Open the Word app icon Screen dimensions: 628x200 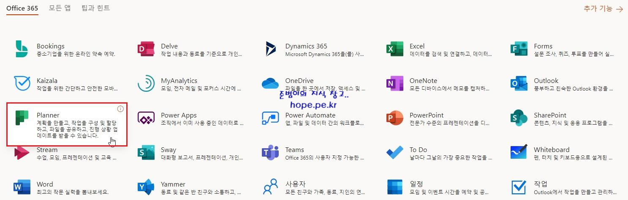click(x=22, y=187)
